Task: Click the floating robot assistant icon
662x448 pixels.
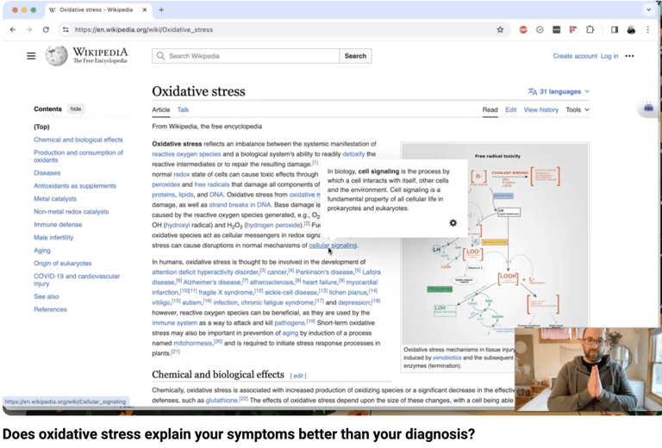Action: [x=648, y=108]
